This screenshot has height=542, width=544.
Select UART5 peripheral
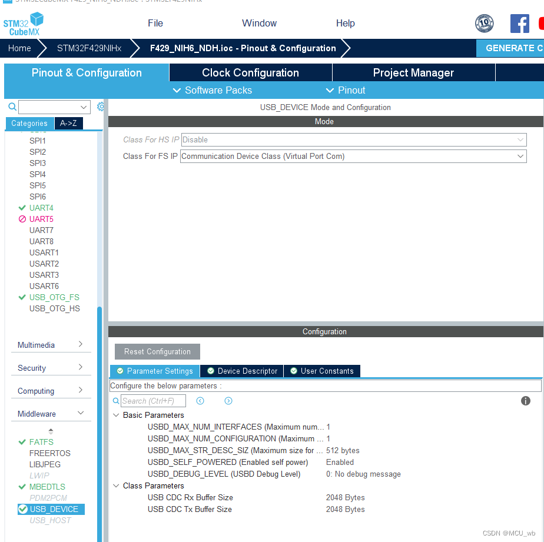pos(41,219)
